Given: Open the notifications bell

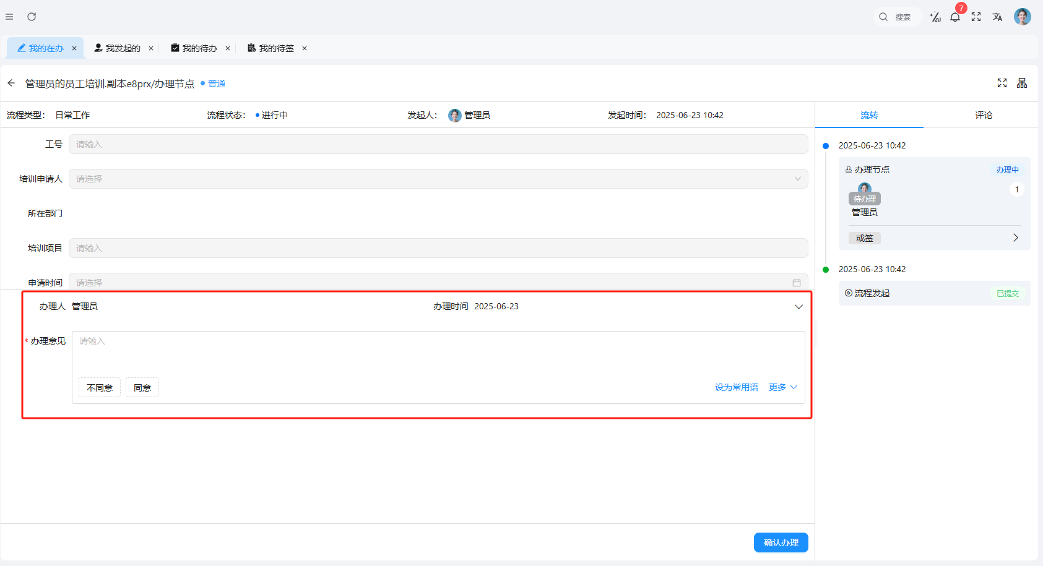Looking at the screenshot, I should (x=955, y=17).
